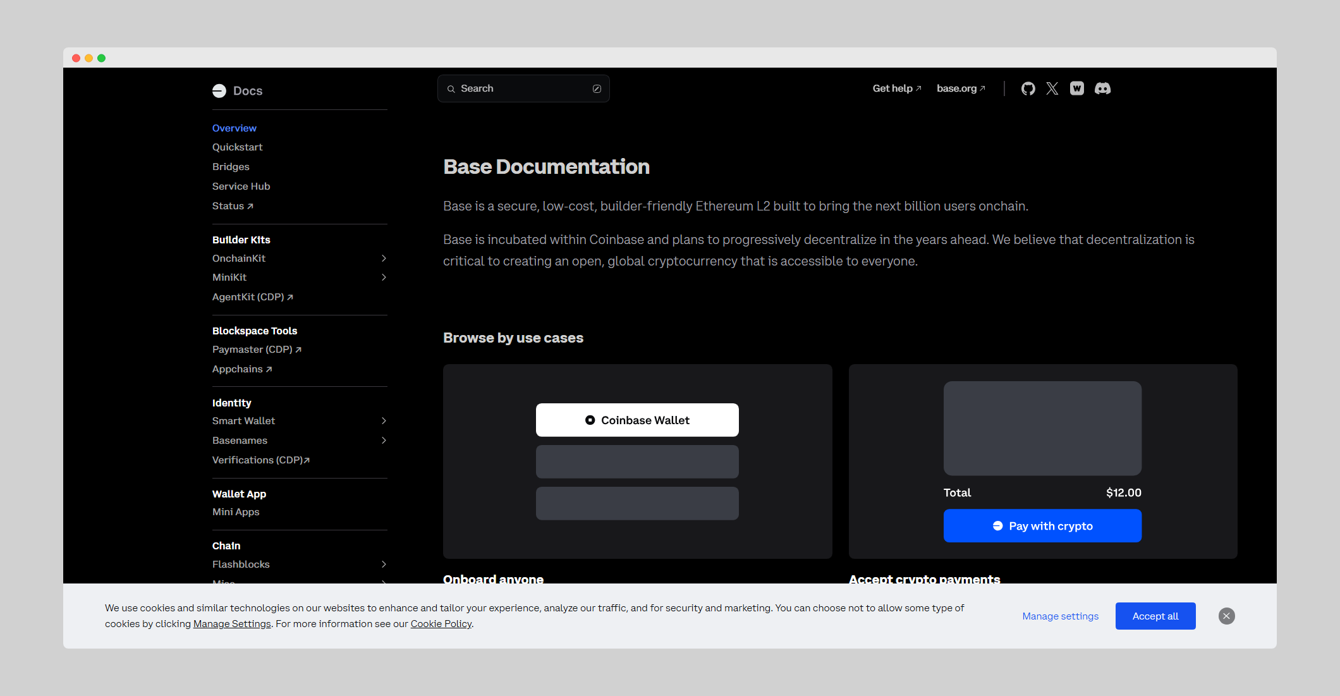Click the Base Documentation page title
The width and height of the screenshot is (1340, 696).
(547, 167)
